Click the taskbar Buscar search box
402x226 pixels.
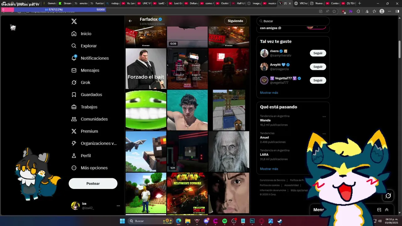tap(151, 221)
